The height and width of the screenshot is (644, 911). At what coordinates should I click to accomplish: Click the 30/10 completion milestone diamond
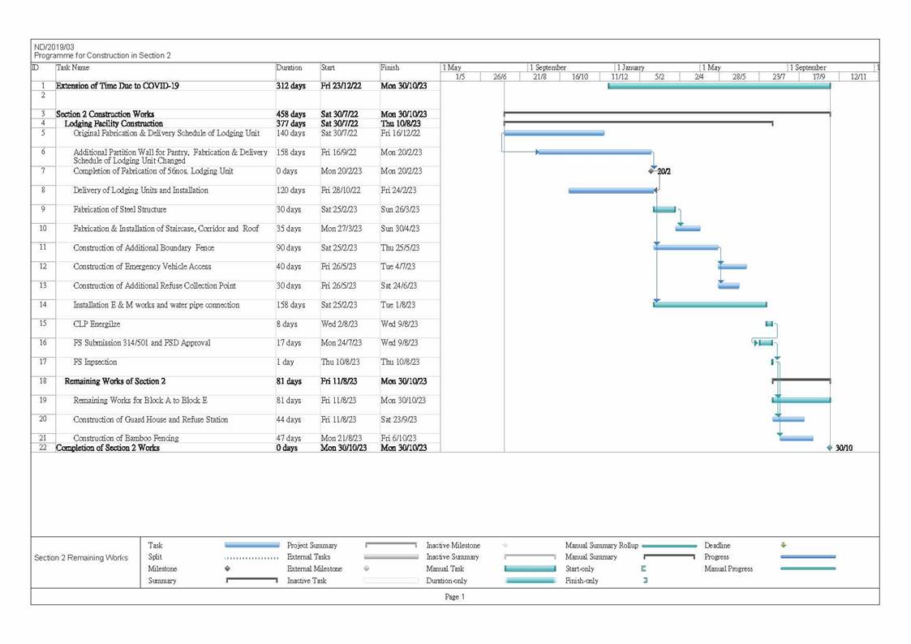[829, 448]
